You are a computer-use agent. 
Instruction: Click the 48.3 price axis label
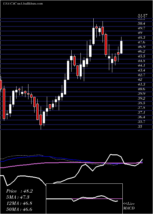coord(141,38)
